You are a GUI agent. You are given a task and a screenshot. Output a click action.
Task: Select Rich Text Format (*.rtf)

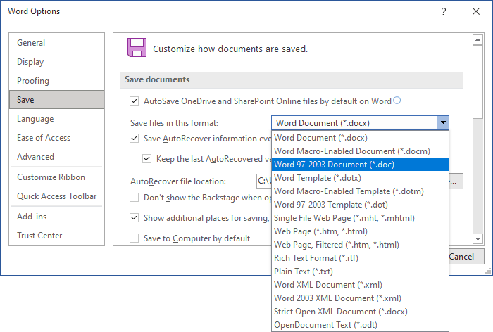tap(360, 258)
